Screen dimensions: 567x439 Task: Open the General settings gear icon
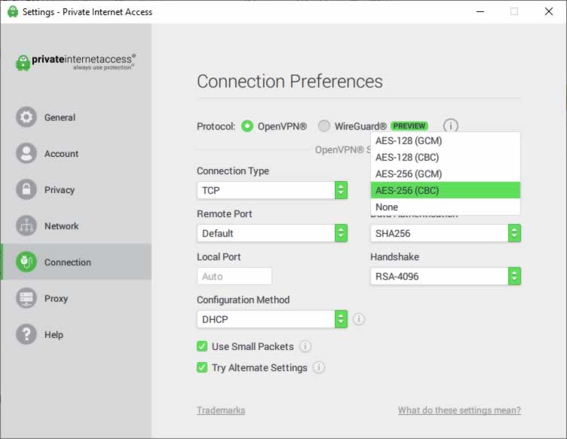coord(26,117)
